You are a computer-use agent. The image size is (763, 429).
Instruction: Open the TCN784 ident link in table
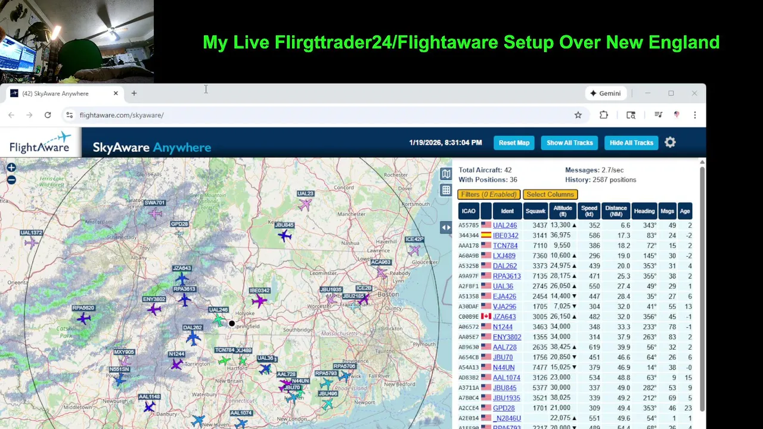505,245
